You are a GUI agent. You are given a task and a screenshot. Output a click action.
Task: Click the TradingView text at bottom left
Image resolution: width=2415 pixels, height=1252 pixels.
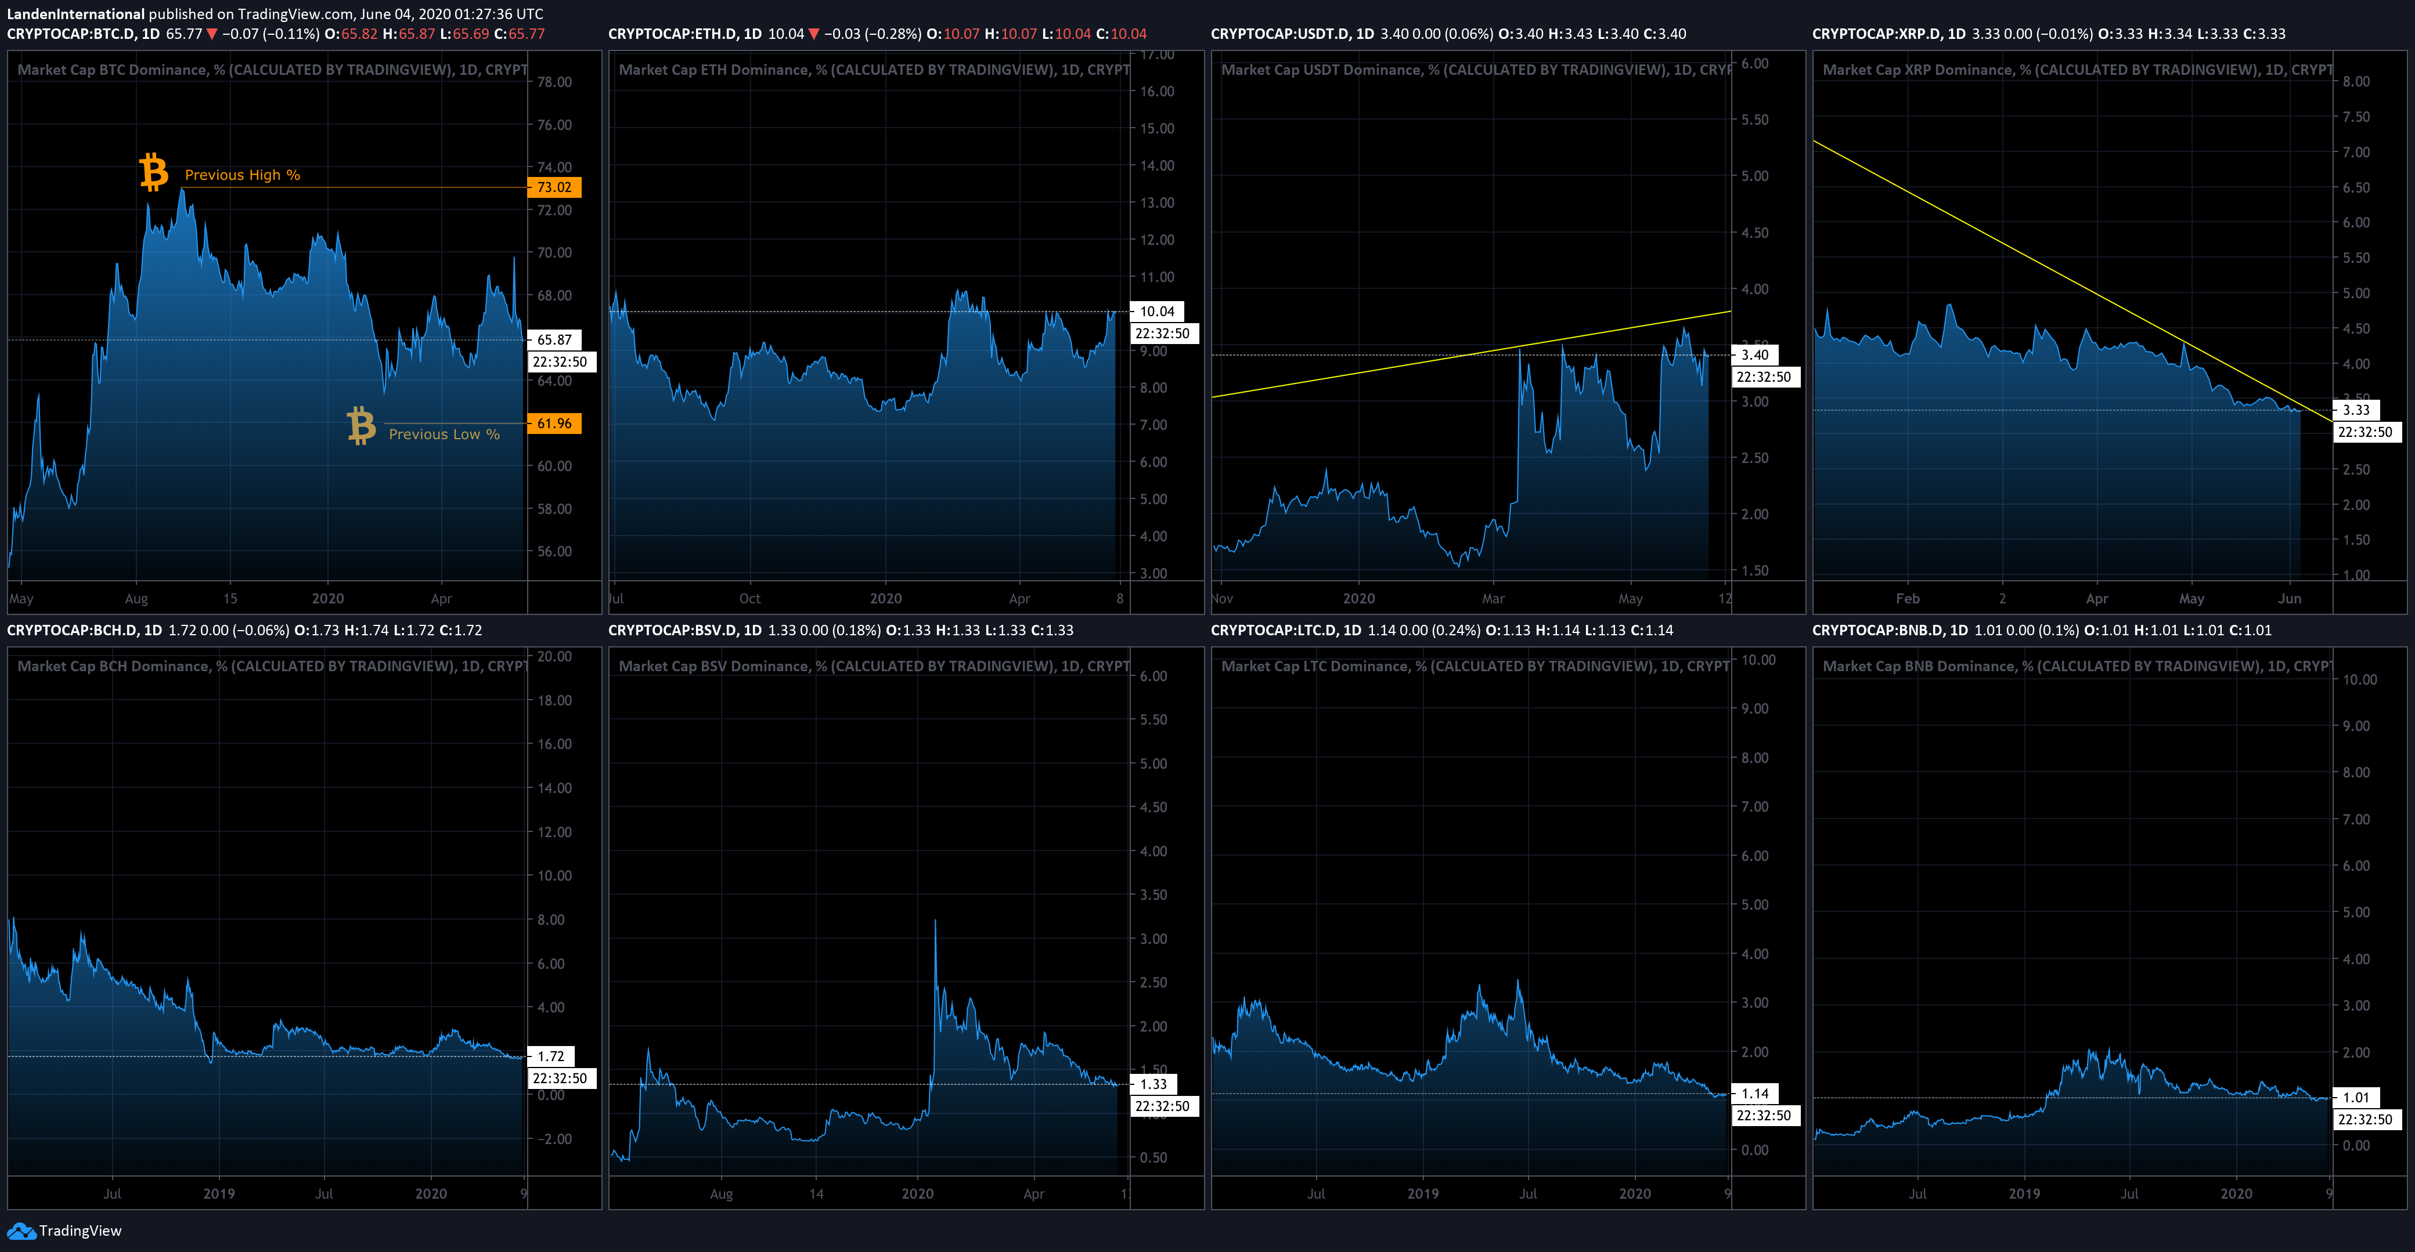81,1231
